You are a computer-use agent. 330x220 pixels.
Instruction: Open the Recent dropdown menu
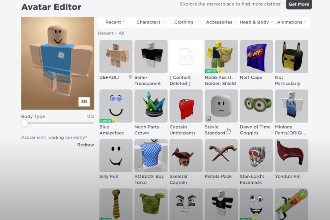(115, 22)
